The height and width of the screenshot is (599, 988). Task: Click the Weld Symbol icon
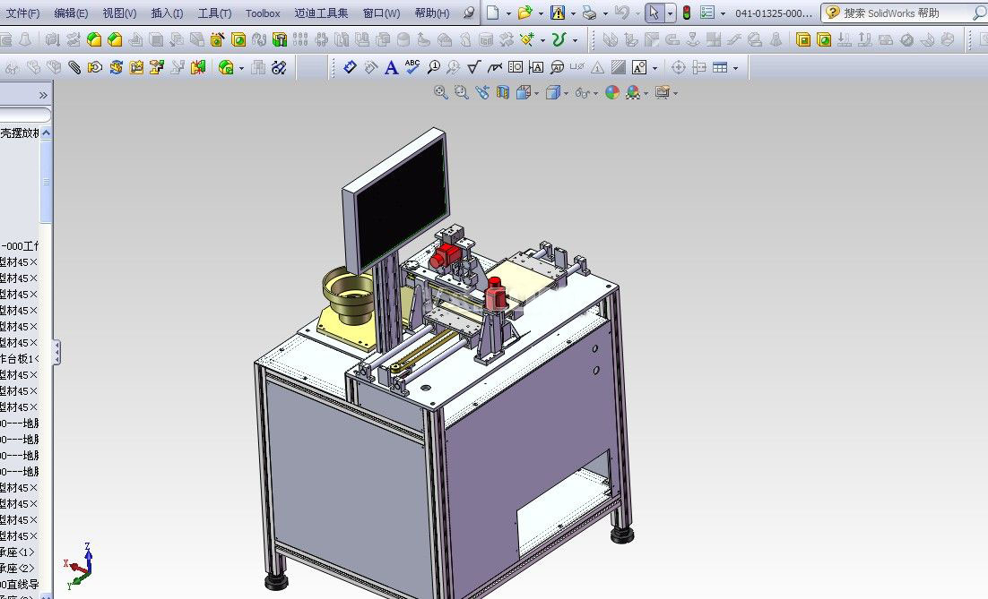coord(495,67)
